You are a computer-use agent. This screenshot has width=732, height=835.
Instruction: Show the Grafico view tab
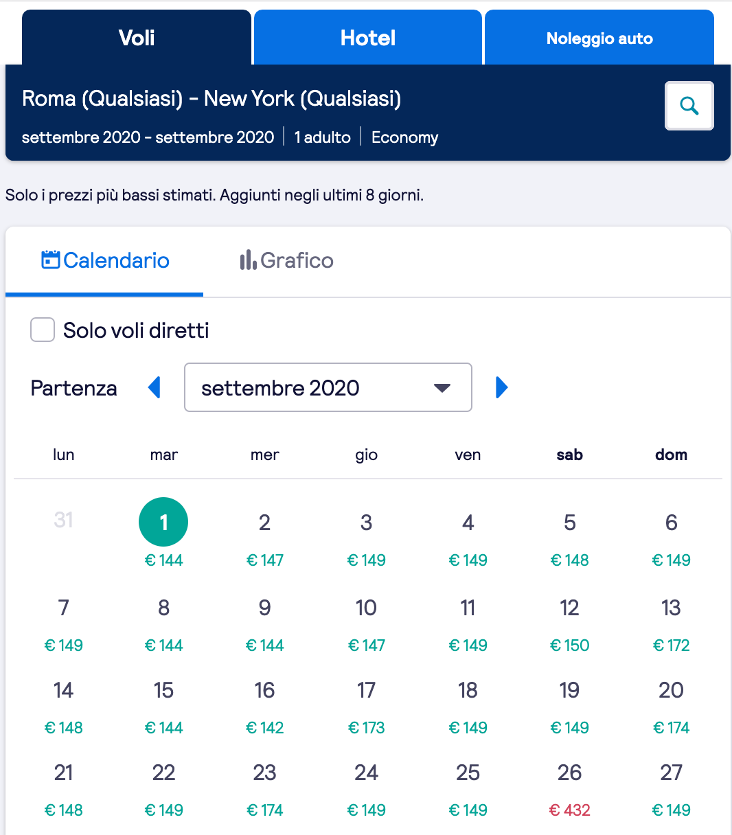(287, 261)
